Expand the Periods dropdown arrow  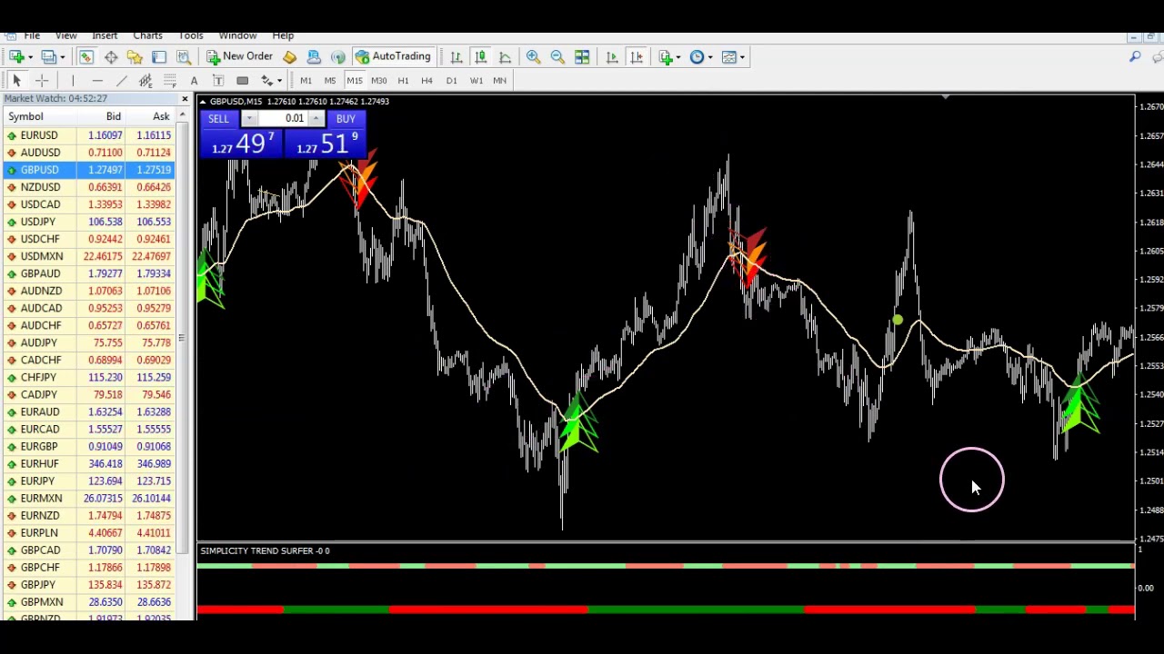pos(710,57)
